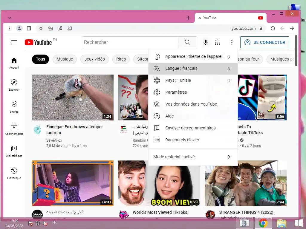Open Paramètres from the menu

193,92
